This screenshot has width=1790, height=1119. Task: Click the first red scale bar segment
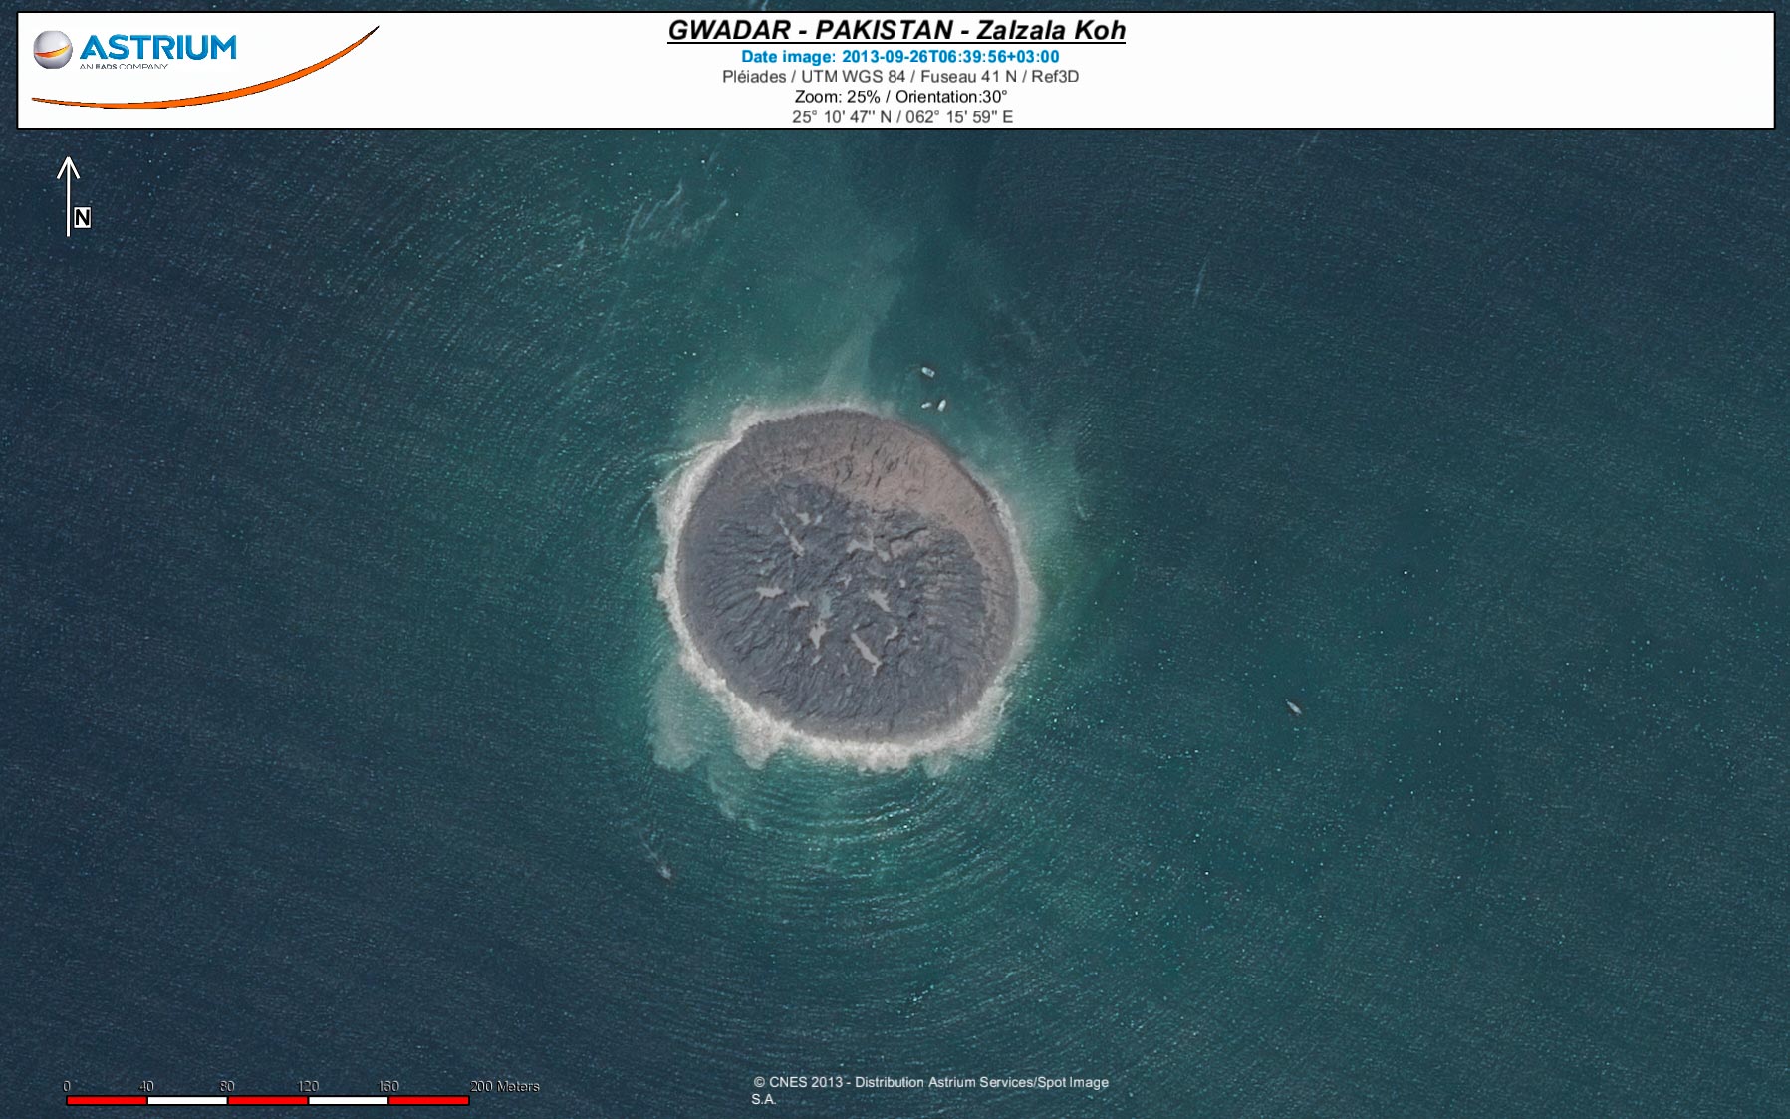click(x=107, y=1100)
